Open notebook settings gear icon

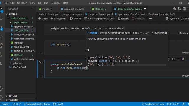click(175, 9)
